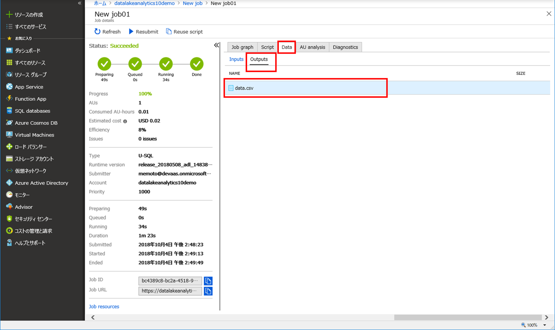Screen dimensions: 555x330
Task: Click the green plus Create resource icon
Action: pyautogui.click(x=9, y=15)
